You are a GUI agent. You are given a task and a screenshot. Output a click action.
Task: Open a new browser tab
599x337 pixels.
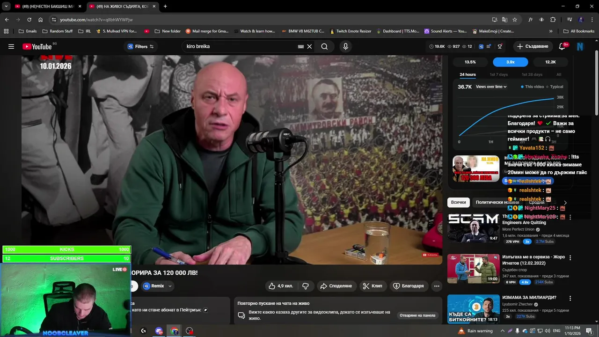pyautogui.click(x=165, y=6)
